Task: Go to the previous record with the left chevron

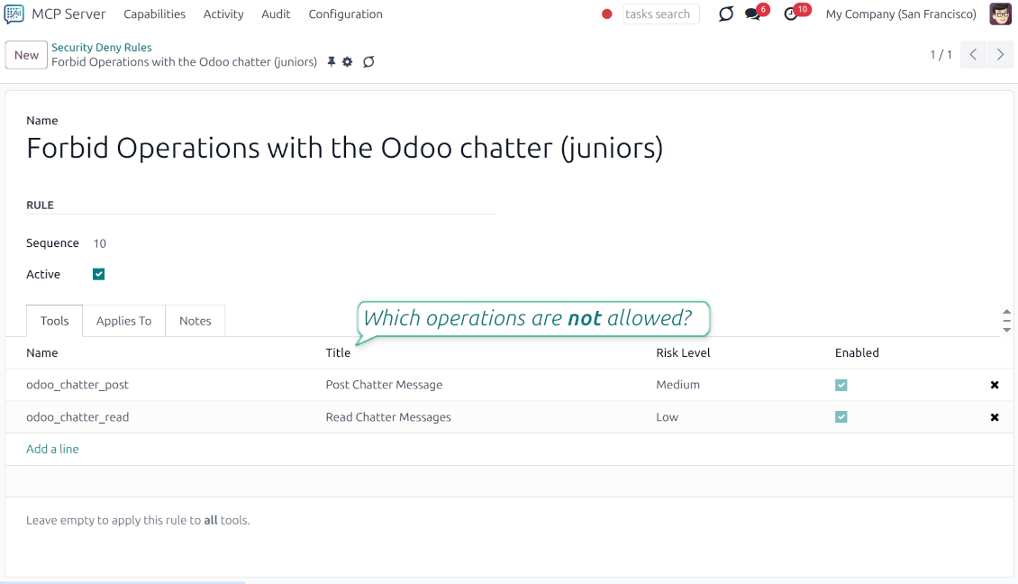Action: tap(973, 54)
